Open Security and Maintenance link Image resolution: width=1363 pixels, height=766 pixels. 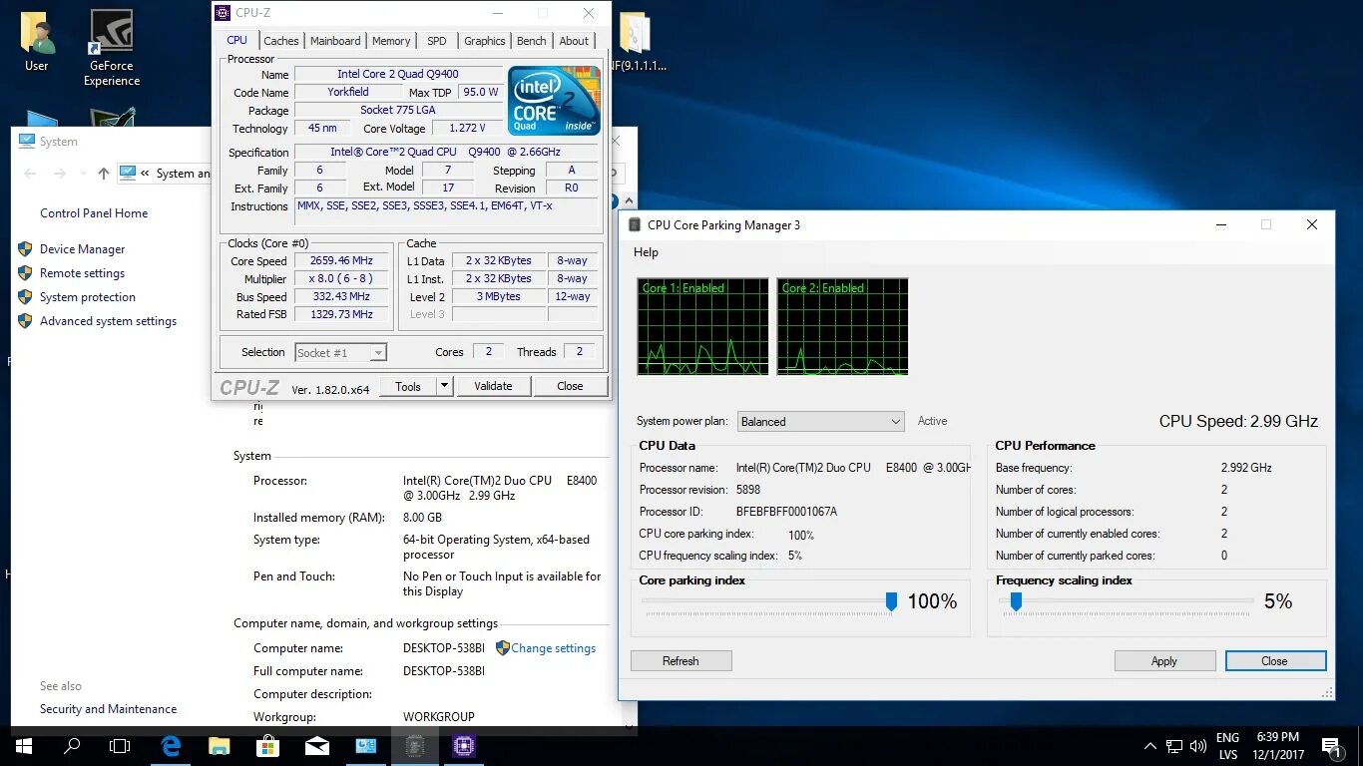[x=109, y=709]
